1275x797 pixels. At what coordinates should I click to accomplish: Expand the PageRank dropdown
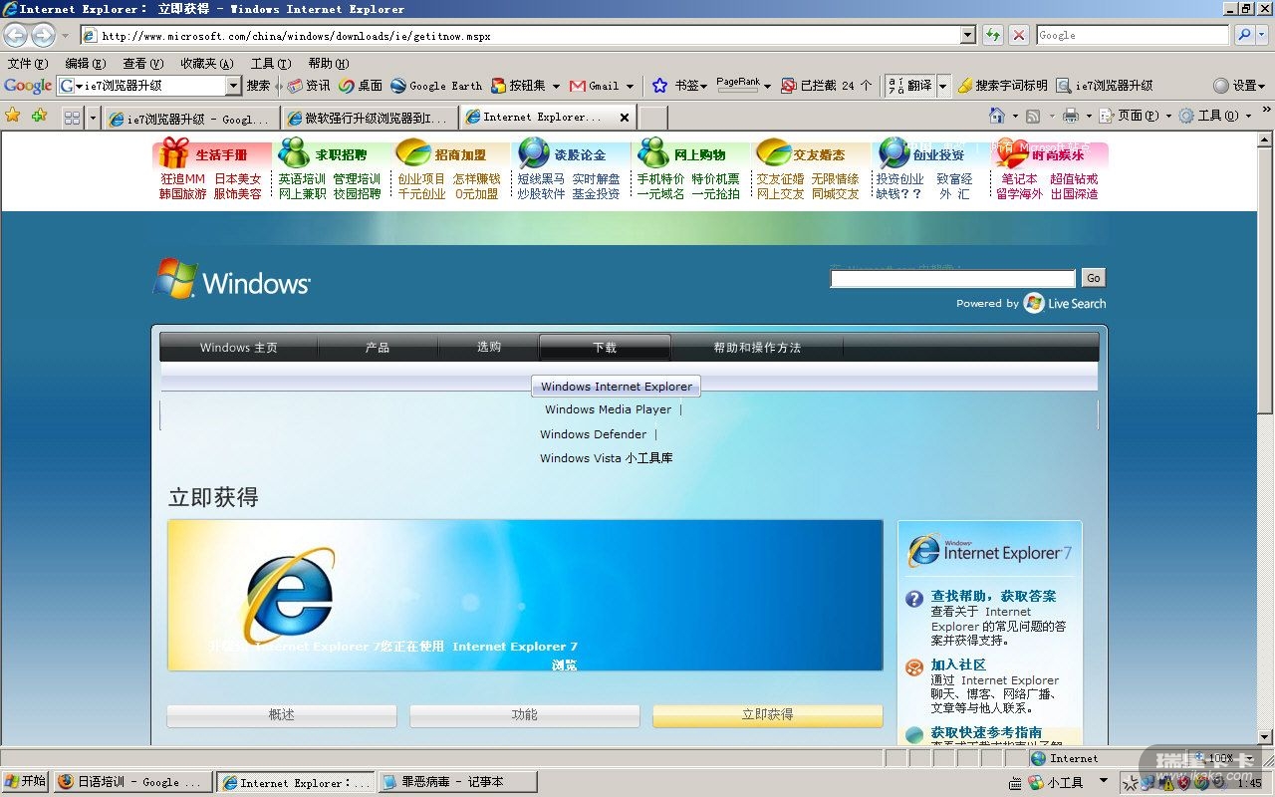tap(767, 86)
